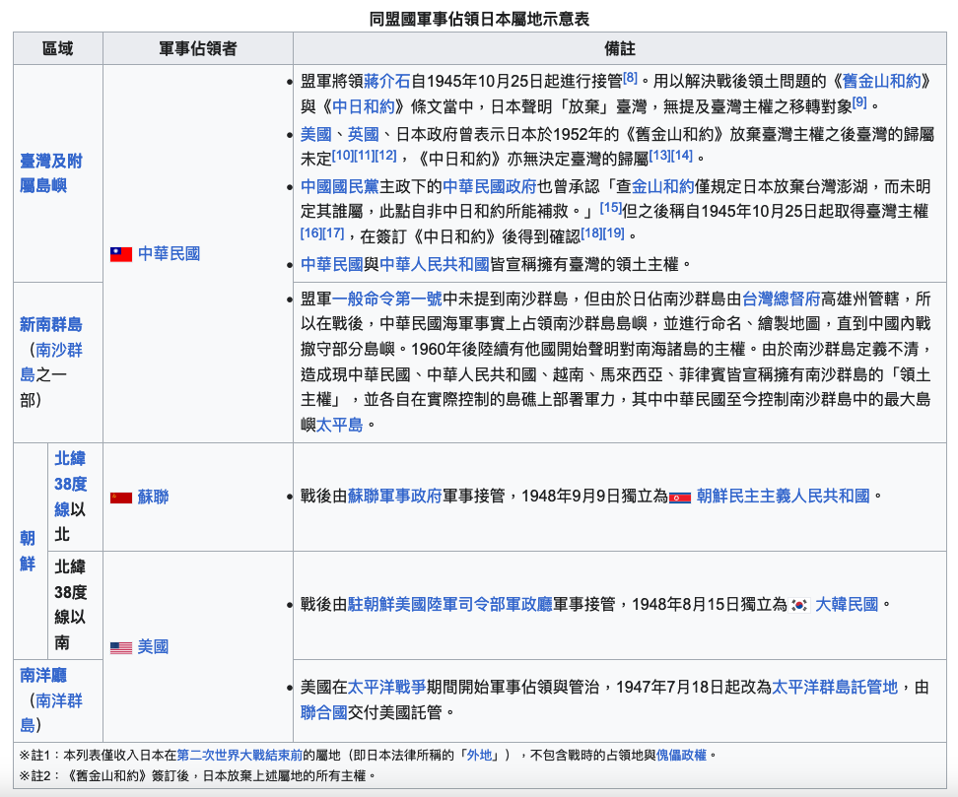Image resolution: width=958 pixels, height=797 pixels.
Task: Jump to footnote reference [8]
Action: 630,78
